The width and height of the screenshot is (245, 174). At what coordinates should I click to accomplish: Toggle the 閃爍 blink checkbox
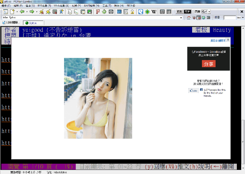coord(193,11)
